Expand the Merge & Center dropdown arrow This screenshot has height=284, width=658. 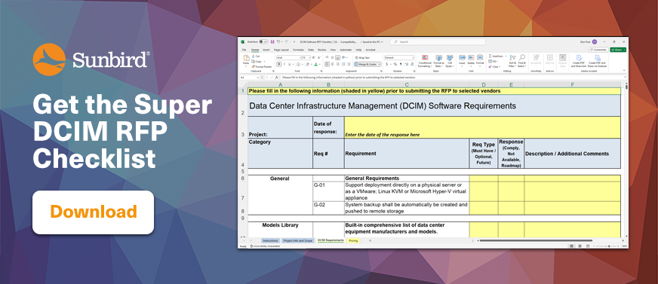click(380, 65)
